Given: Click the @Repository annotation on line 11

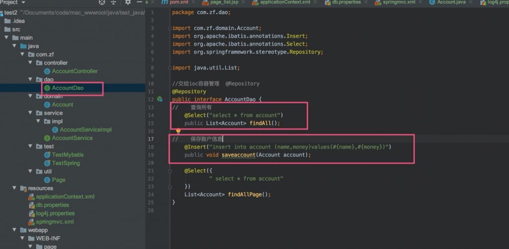Looking at the screenshot, I should click(189, 91).
